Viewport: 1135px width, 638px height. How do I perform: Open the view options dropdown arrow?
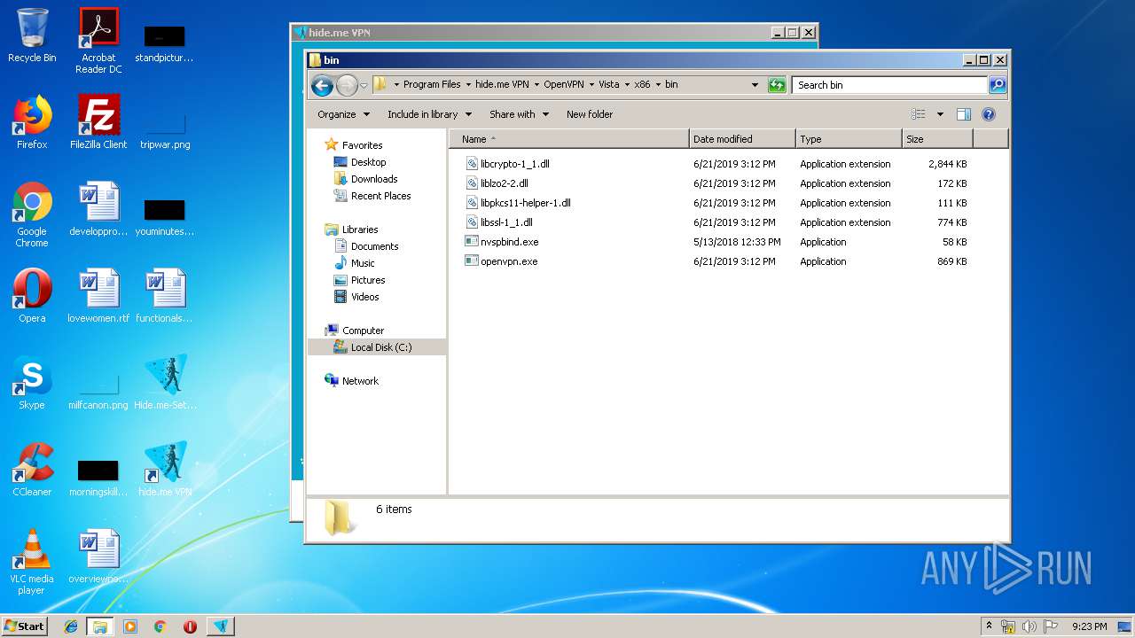tap(940, 114)
